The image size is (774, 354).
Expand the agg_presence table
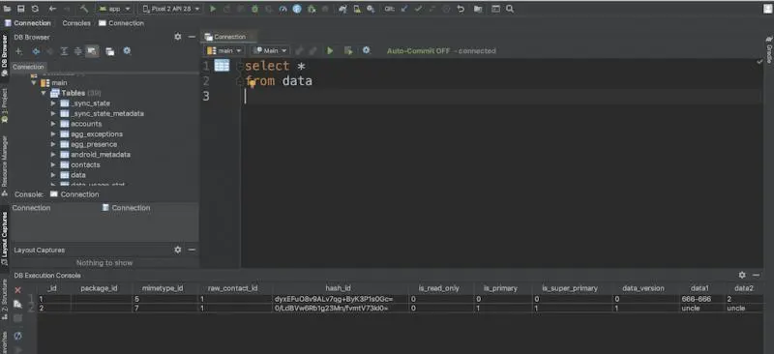(x=53, y=145)
